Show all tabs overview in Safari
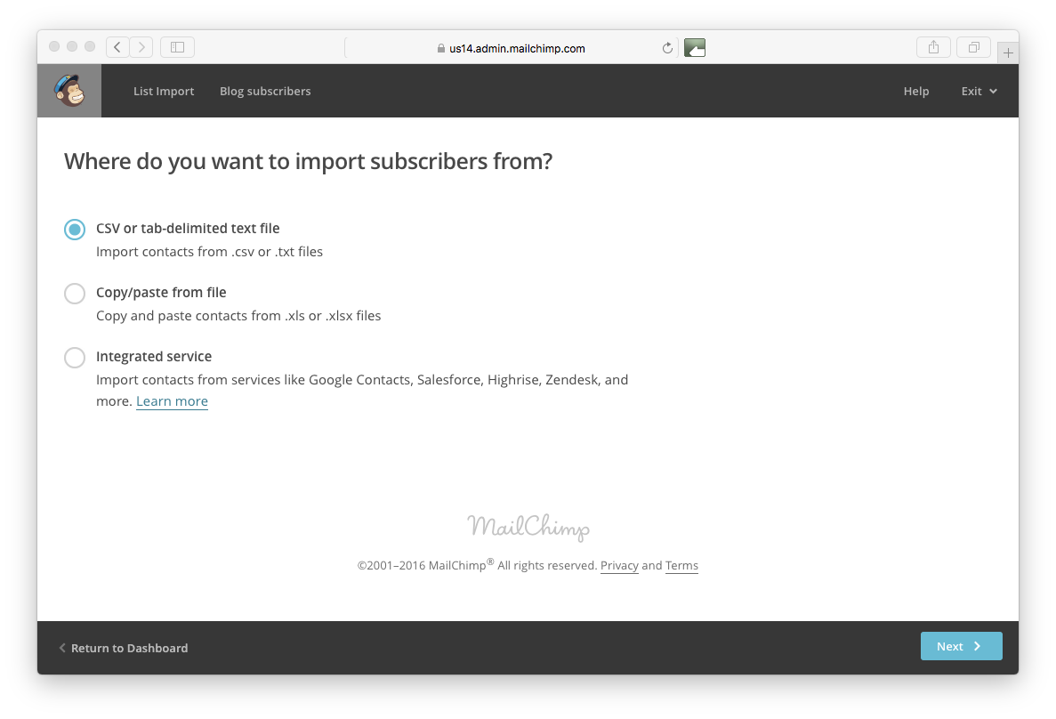This screenshot has height=719, width=1056. pos(974,47)
